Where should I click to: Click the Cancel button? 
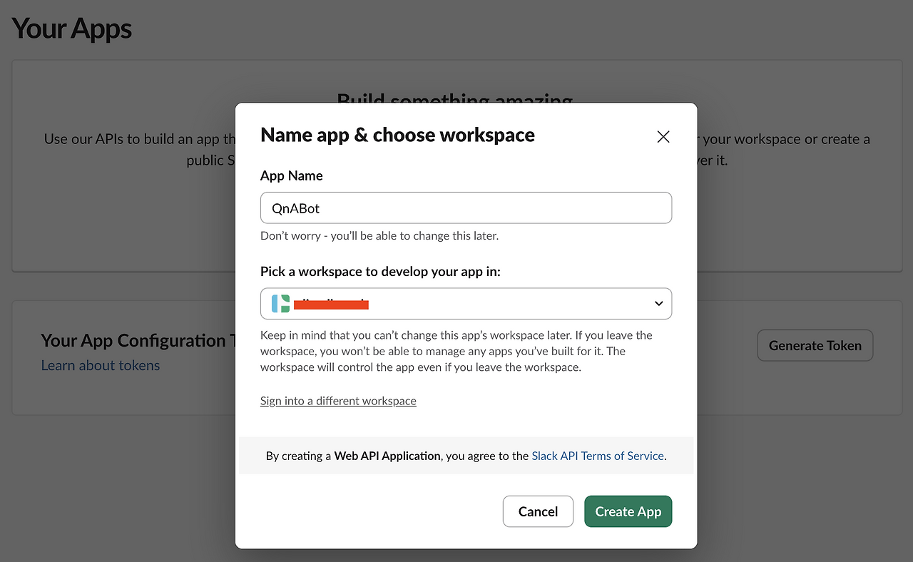538,511
